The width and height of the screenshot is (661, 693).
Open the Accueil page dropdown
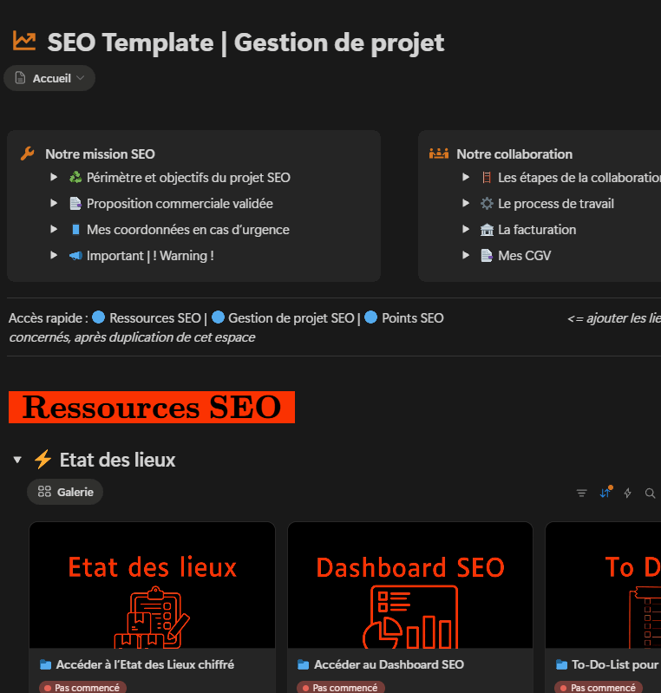pyautogui.click(x=49, y=78)
